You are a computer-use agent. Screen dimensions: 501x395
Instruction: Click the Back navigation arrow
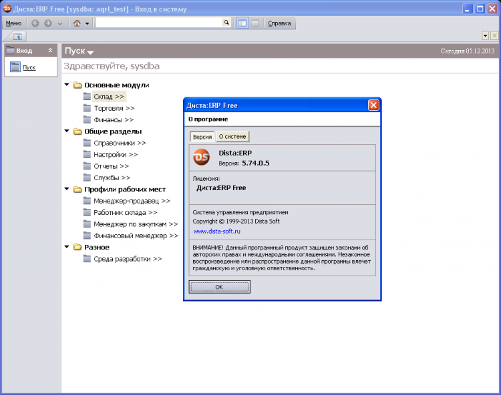tap(35, 23)
